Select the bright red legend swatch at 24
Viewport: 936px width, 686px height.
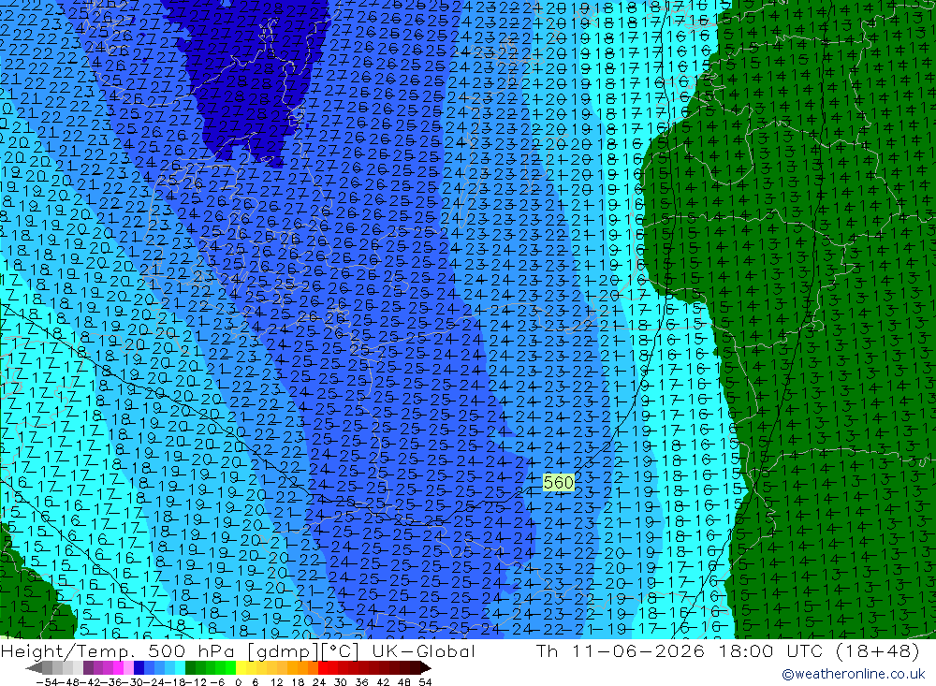pos(323,668)
